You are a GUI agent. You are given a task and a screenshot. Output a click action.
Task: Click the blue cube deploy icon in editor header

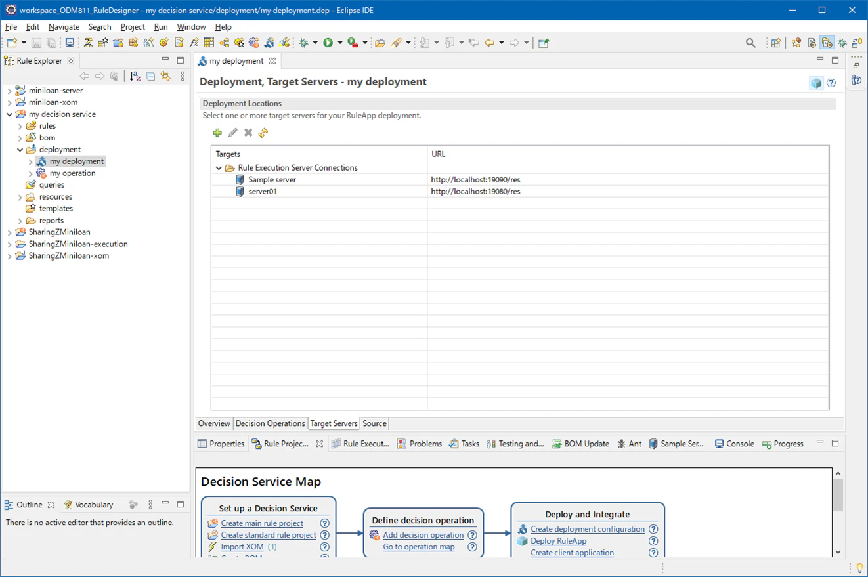tap(816, 83)
